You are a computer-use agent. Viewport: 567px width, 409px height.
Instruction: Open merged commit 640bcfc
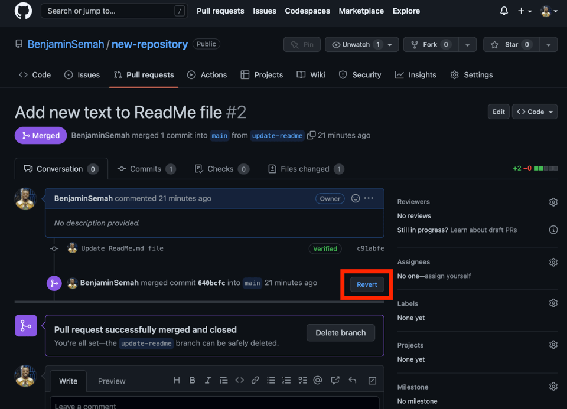tap(211, 283)
